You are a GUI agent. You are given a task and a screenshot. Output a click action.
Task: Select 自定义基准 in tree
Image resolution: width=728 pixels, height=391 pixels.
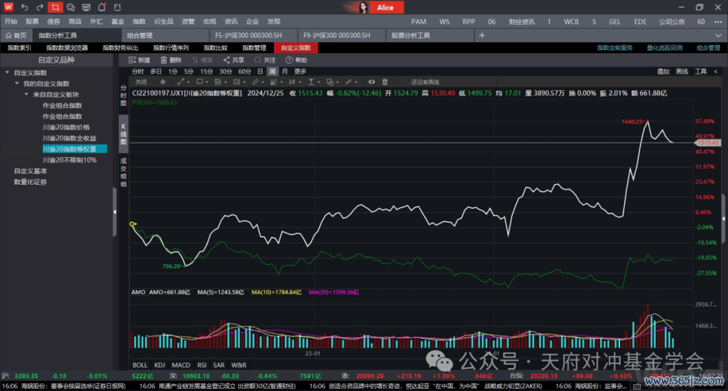[x=30, y=171]
